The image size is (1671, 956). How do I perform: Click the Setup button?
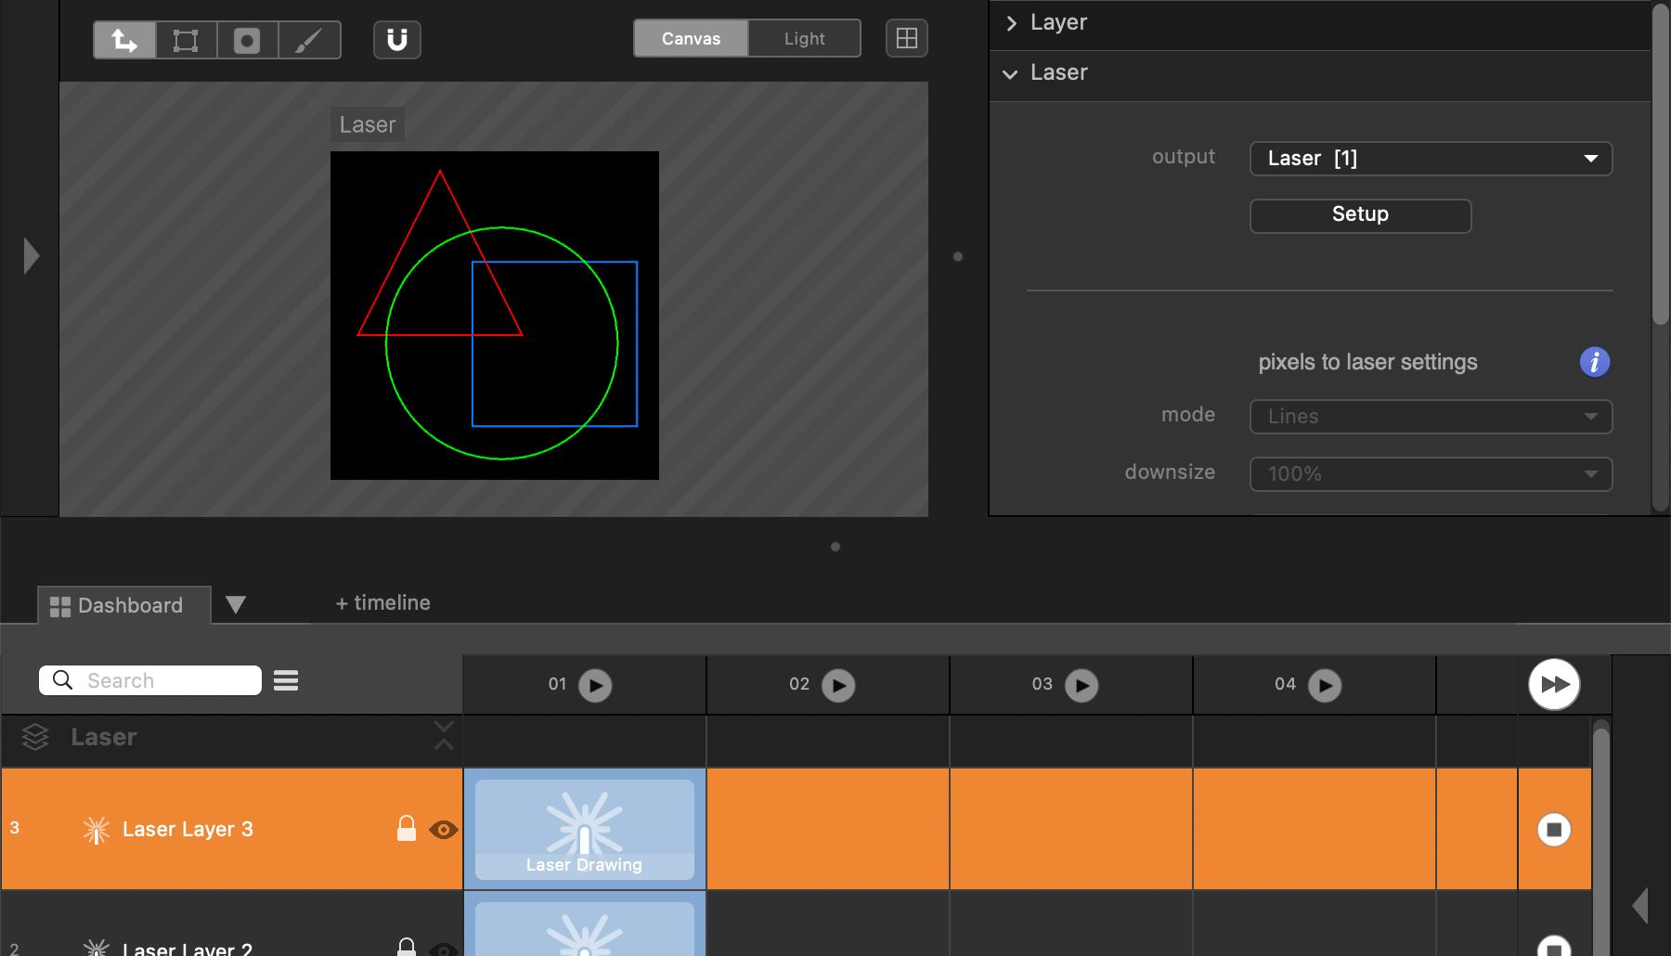pyautogui.click(x=1360, y=215)
